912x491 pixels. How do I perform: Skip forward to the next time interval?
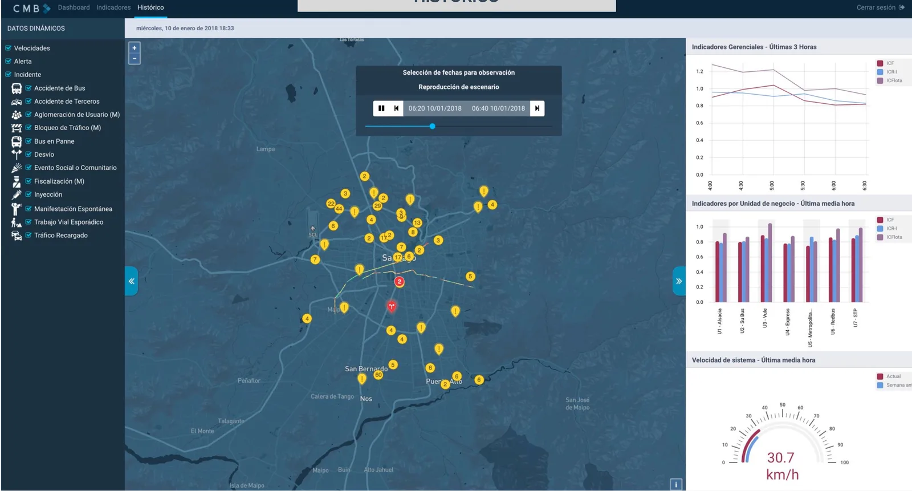pos(537,108)
